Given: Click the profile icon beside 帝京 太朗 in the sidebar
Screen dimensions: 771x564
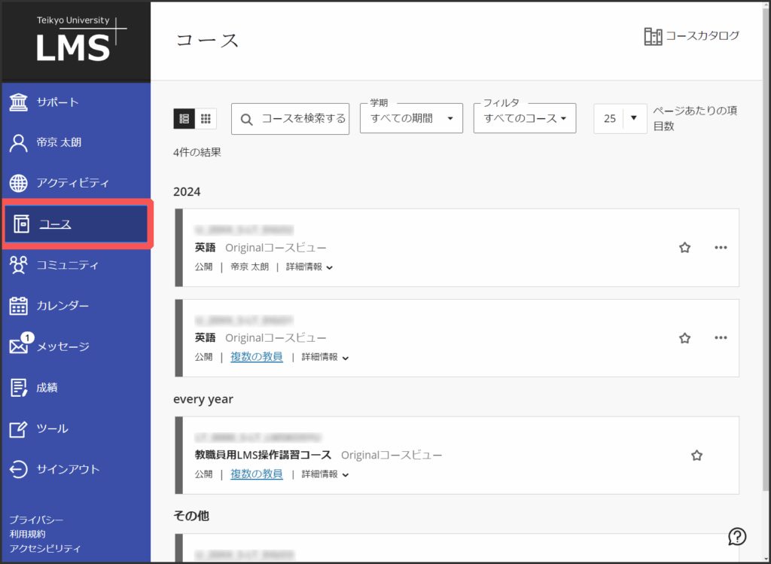Looking at the screenshot, I should 18,143.
